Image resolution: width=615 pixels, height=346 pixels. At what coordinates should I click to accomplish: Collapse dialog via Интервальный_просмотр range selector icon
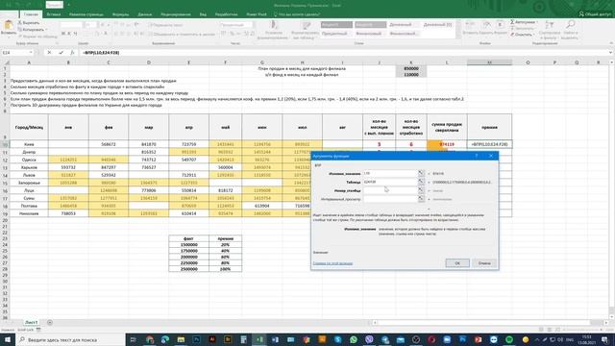point(421,199)
